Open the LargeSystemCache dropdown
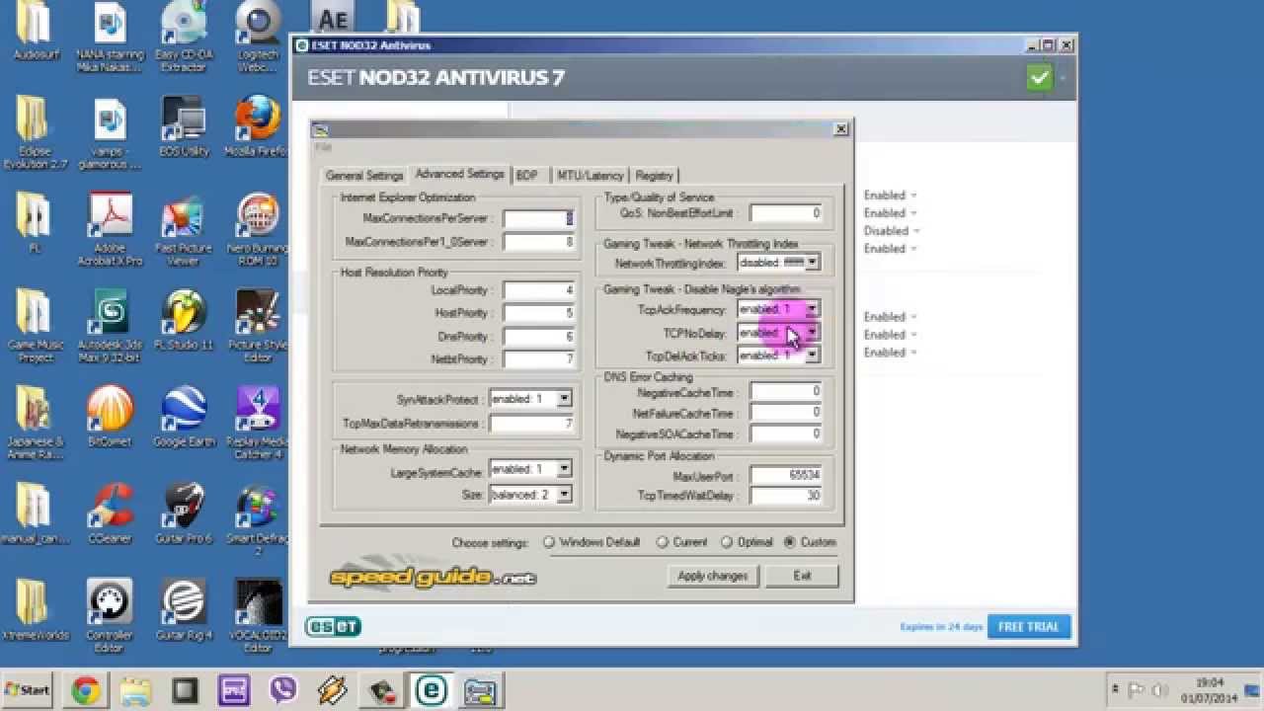Image resolution: width=1264 pixels, height=711 pixels. coord(564,469)
